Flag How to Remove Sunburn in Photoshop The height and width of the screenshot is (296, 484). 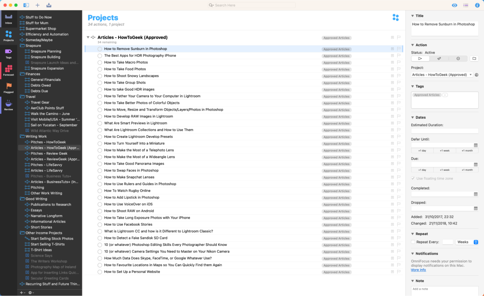coord(399,49)
